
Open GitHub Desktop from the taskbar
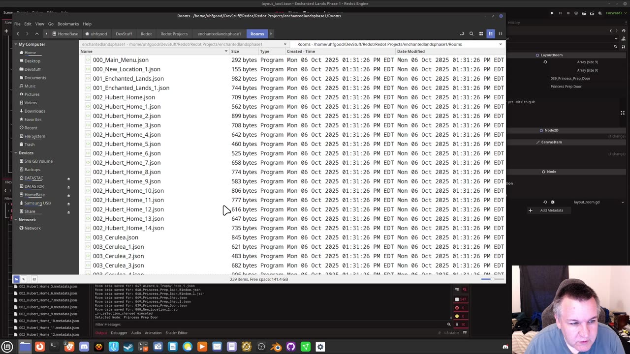[x=291, y=347]
